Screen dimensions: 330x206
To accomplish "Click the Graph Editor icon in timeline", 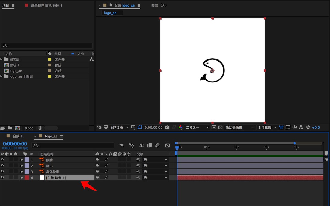I will point(168,145).
